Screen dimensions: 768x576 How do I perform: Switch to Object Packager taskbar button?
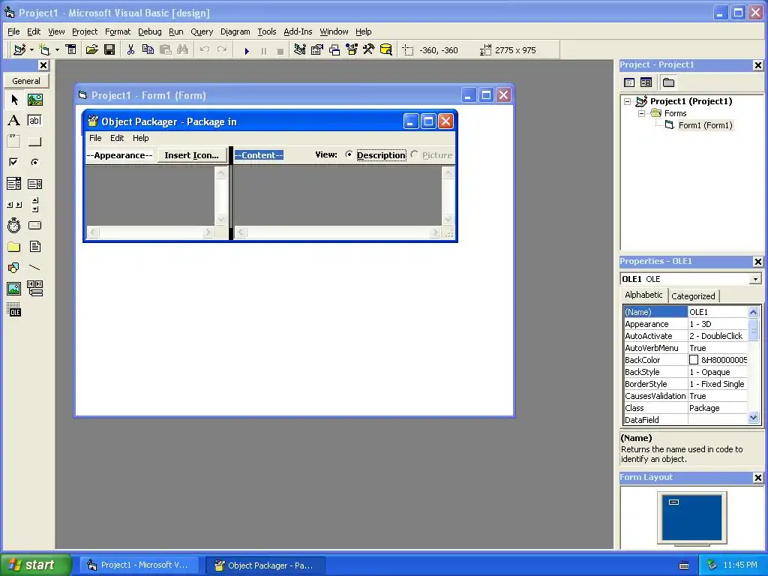click(x=265, y=565)
